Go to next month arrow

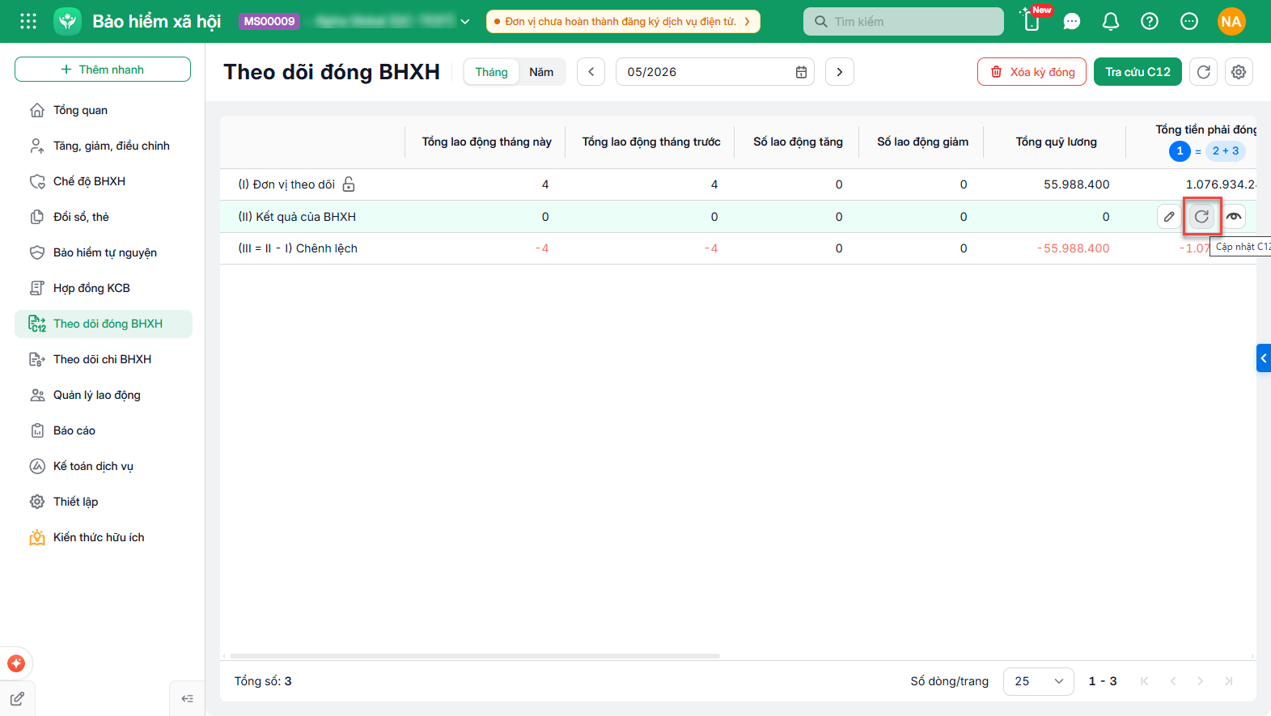pyautogui.click(x=840, y=72)
